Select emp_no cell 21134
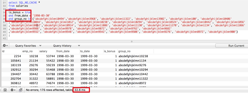The image size is (248, 93). coord(33,61)
